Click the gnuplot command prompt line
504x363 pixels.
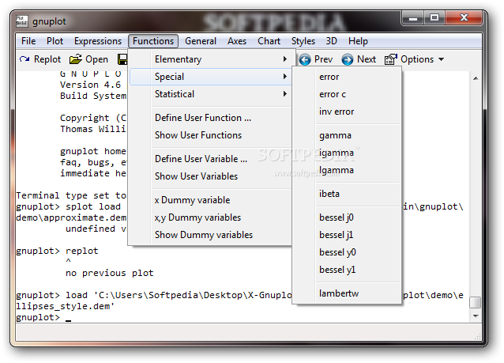pyautogui.click(x=43, y=317)
